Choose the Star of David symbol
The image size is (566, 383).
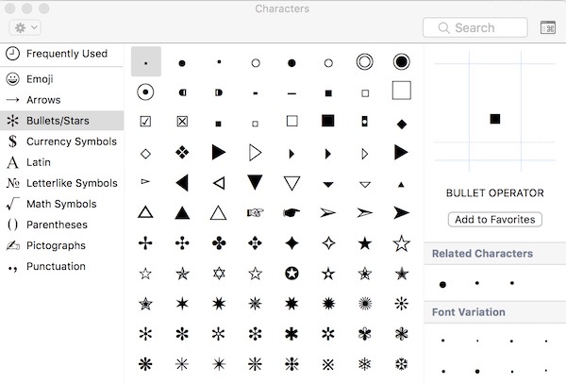(218, 274)
